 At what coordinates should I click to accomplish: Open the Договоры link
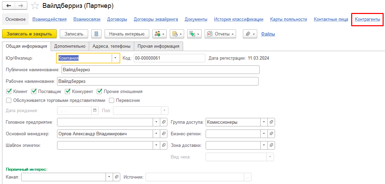pyautogui.click(x=117, y=19)
